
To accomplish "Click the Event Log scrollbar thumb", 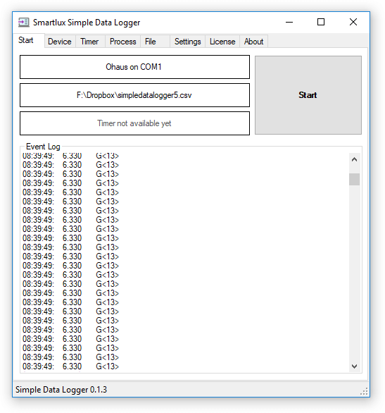I will coord(354,180).
